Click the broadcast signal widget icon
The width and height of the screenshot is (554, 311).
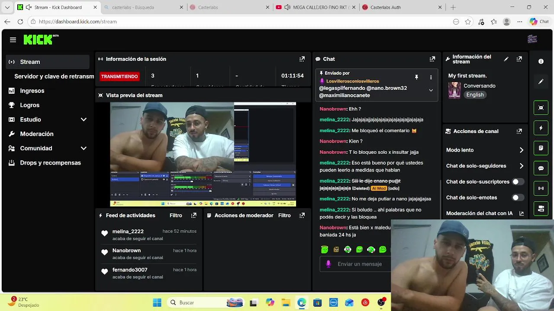pyautogui.click(x=541, y=188)
